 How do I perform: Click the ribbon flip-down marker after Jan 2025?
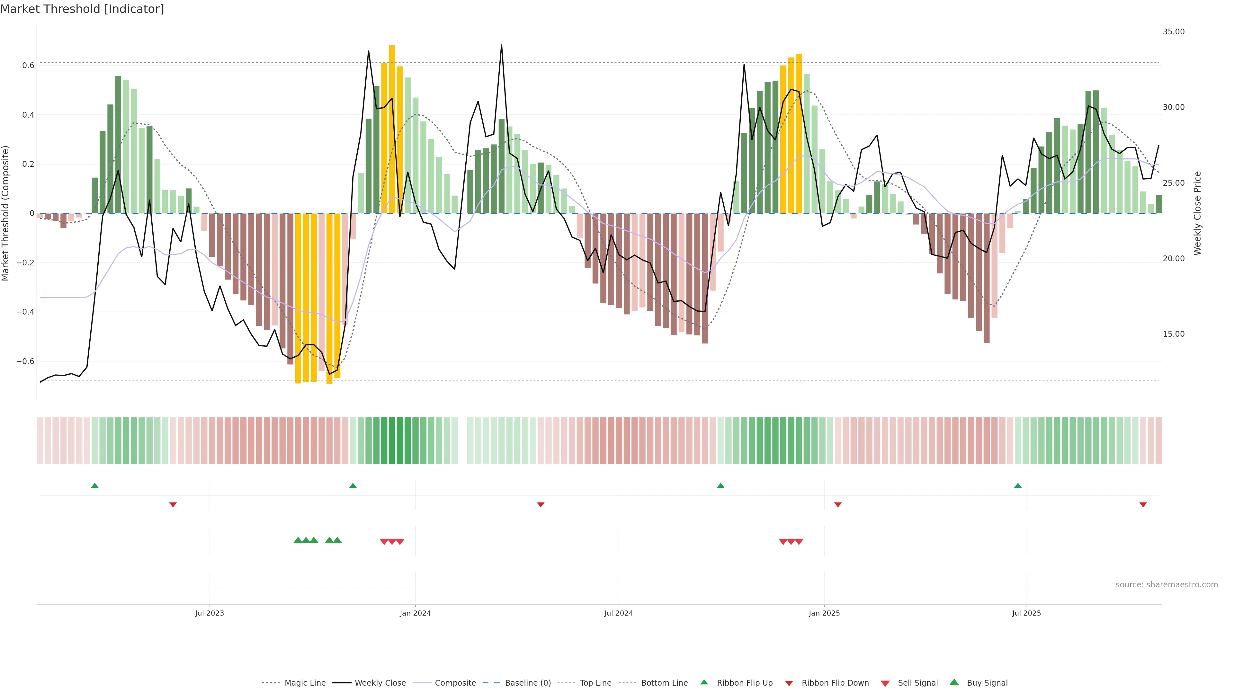[838, 505]
